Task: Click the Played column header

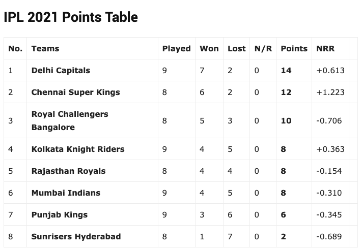Action: pyautogui.click(x=176, y=48)
